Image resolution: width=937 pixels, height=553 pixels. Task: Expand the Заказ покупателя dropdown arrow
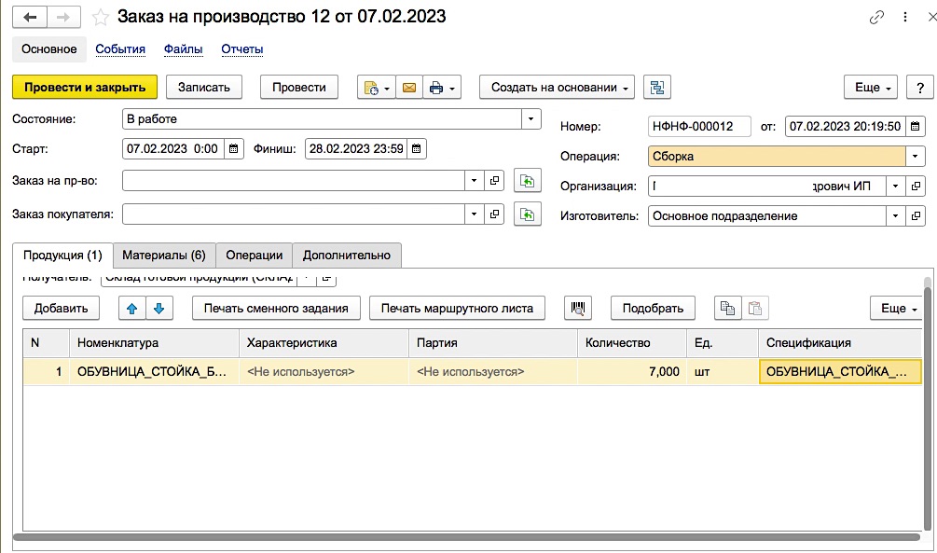[x=474, y=214]
